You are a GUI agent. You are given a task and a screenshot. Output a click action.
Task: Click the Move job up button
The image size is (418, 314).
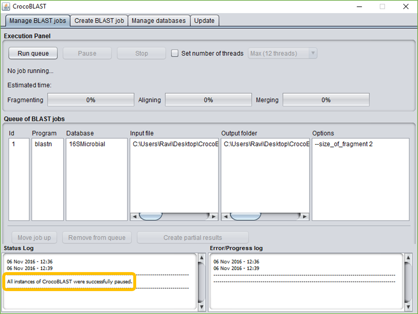(34, 238)
